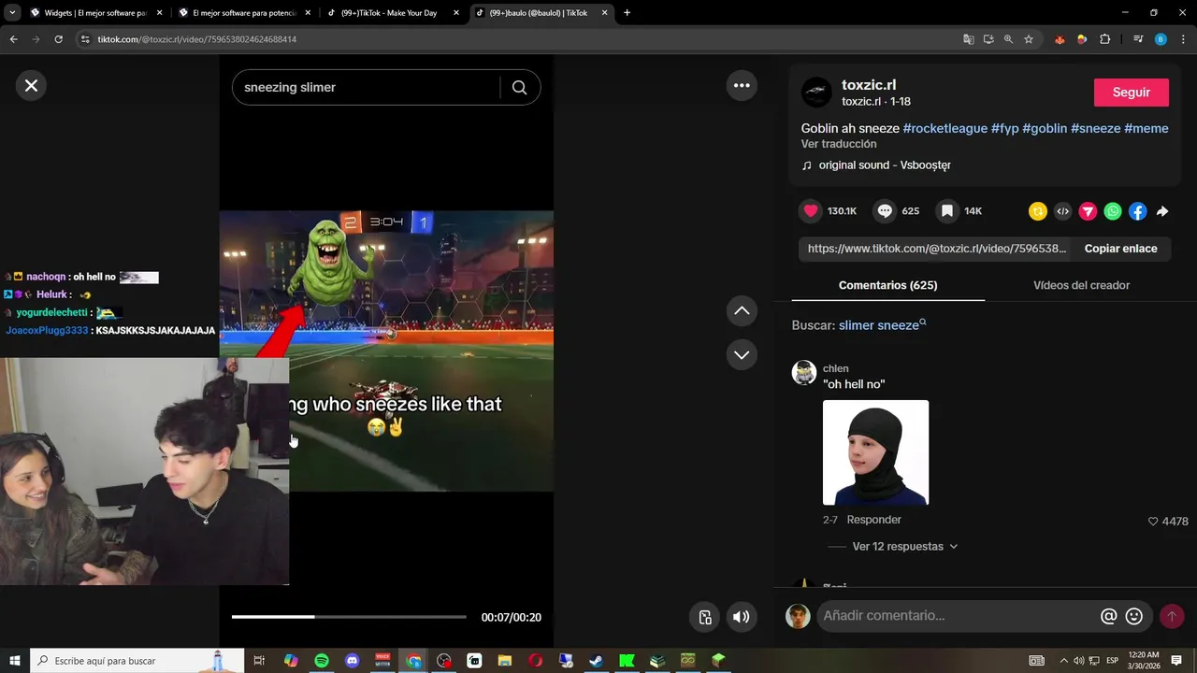The image size is (1197, 673).
Task: Go to next video with down arrow
Action: [x=742, y=354]
